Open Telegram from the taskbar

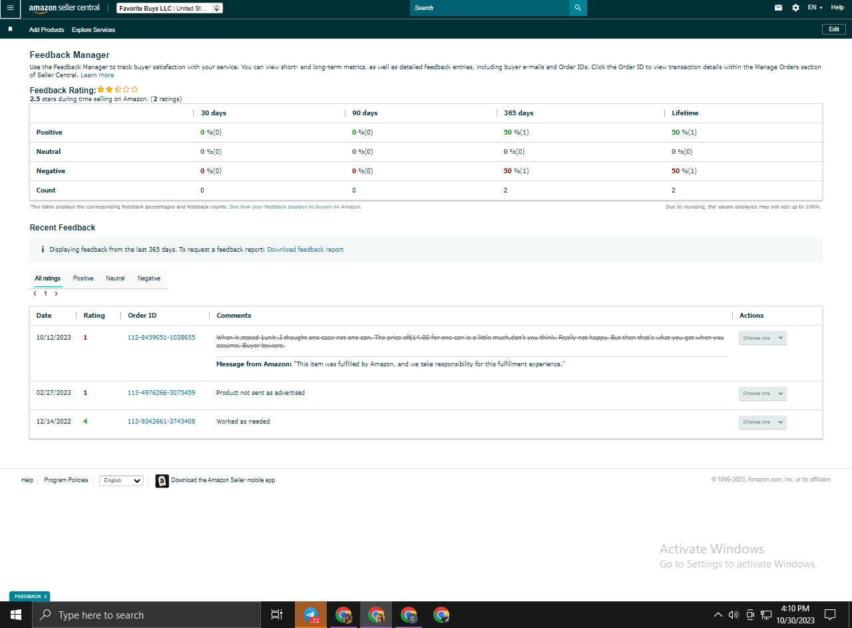click(311, 615)
